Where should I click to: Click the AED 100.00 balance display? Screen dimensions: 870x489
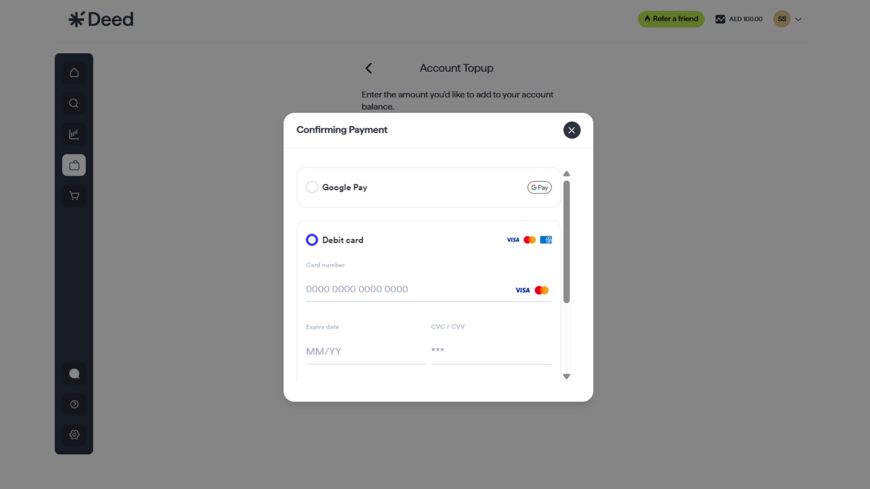pyautogui.click(x=738, y=18)
